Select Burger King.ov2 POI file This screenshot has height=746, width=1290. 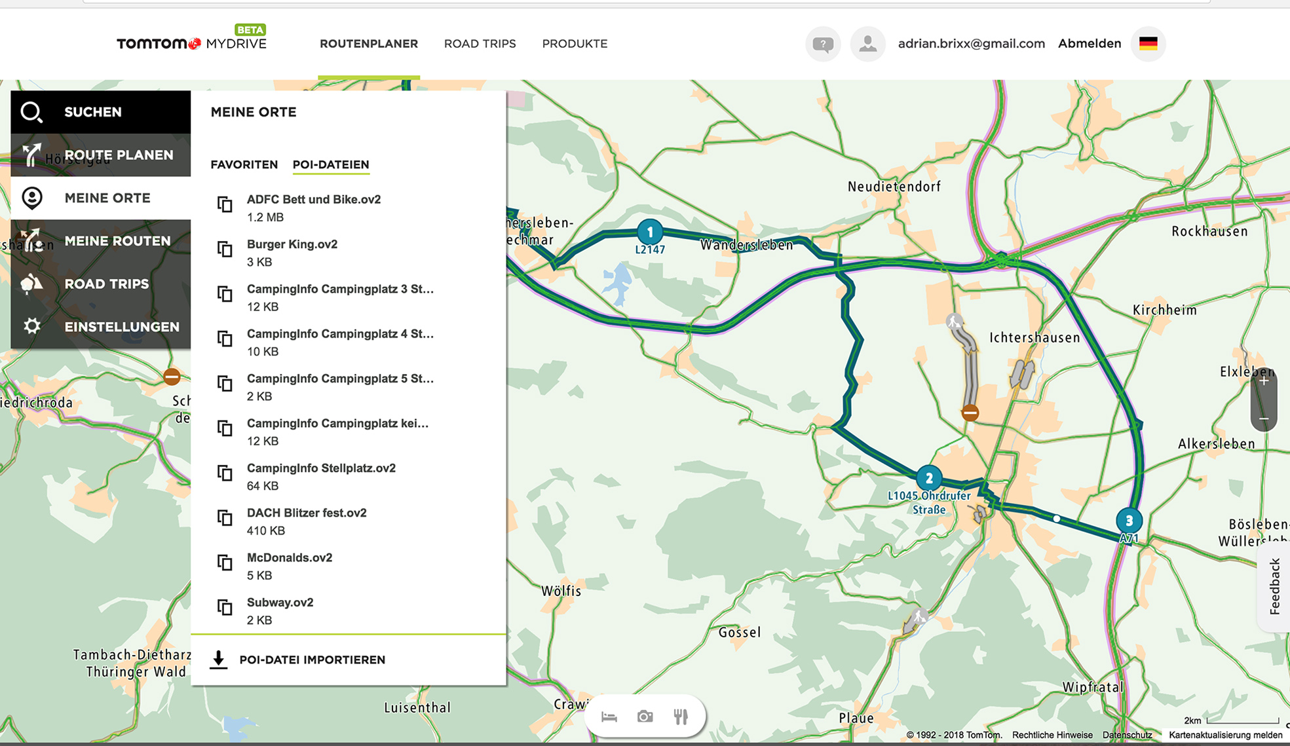point(292,245)
